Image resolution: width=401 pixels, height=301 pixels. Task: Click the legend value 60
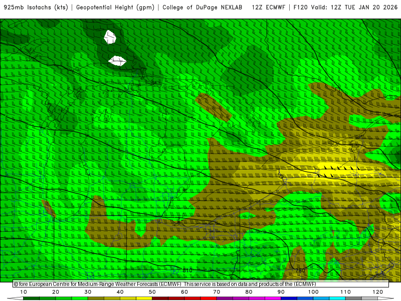[184, 292]
